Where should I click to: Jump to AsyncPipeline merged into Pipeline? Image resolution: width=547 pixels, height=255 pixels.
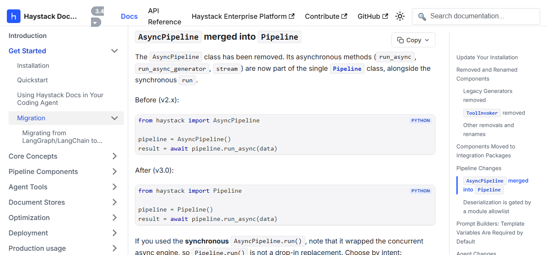tap(496, 185)
